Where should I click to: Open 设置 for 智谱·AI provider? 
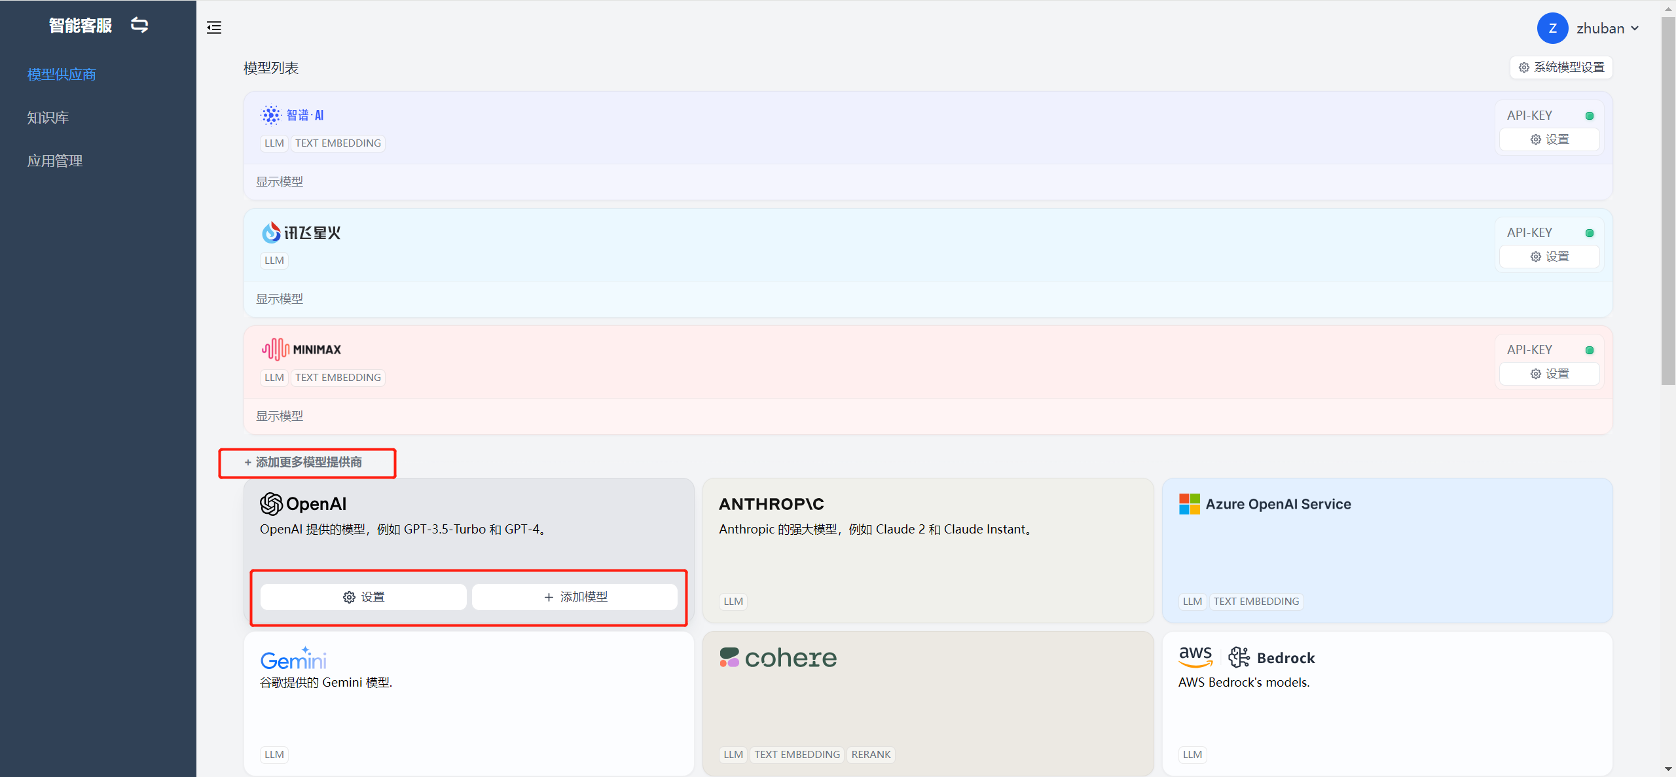tap(1549, 139)
